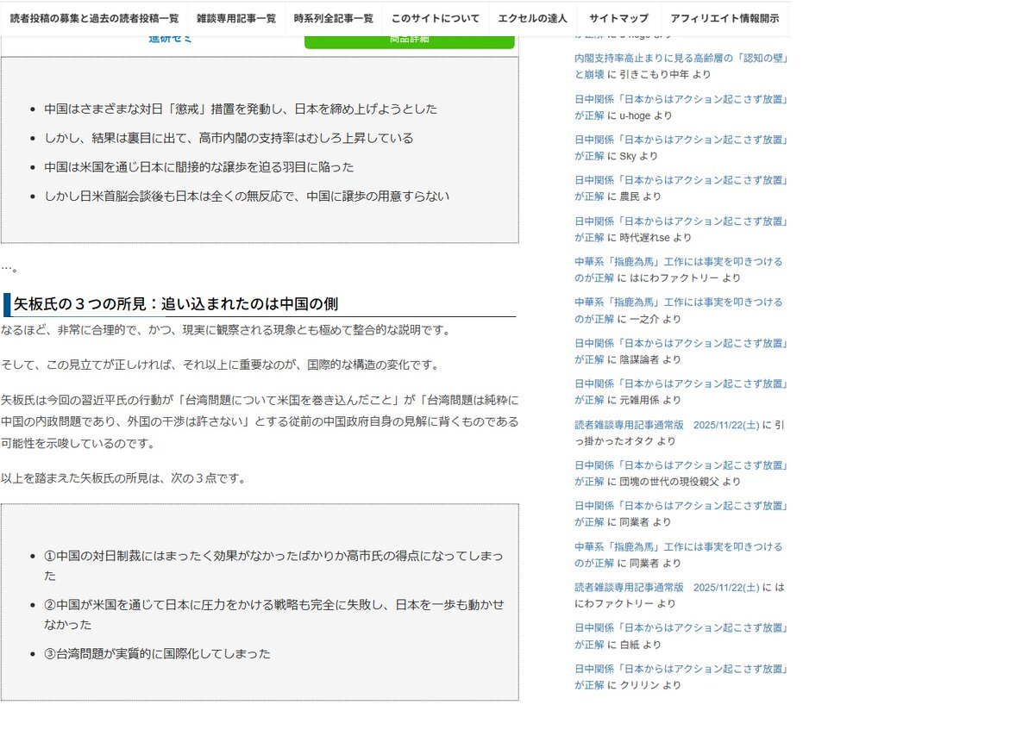
Task: Open the 日中関係 article link commented by Sky
Action: coord(681,140)
